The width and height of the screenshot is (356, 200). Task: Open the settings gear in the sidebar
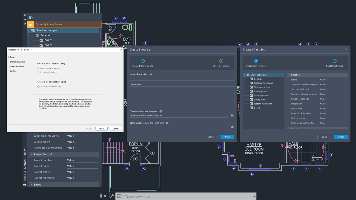tap(25, 24)
